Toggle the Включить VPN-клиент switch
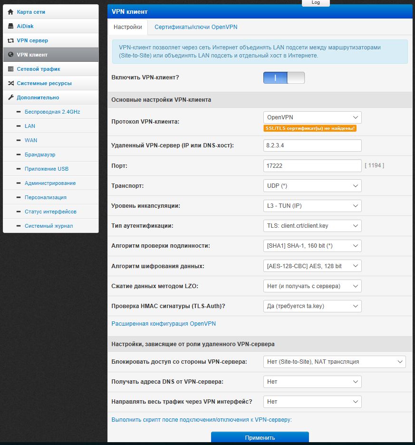The image size is (415, 445). (x=284, y=78)
